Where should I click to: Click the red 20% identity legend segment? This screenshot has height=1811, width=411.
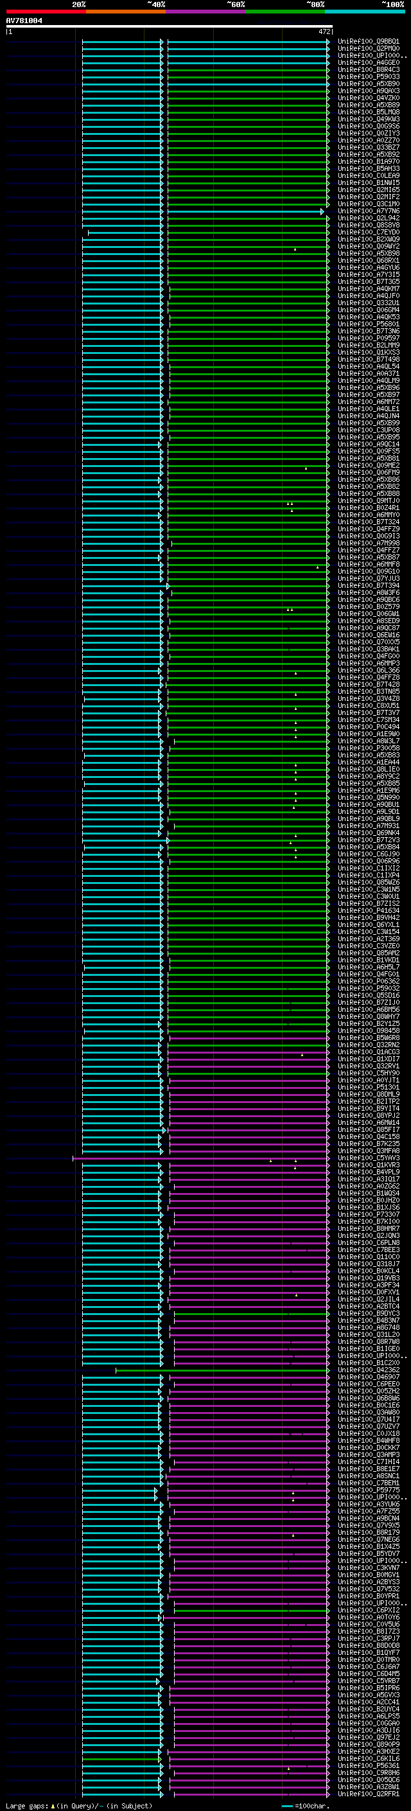[46, 12]
